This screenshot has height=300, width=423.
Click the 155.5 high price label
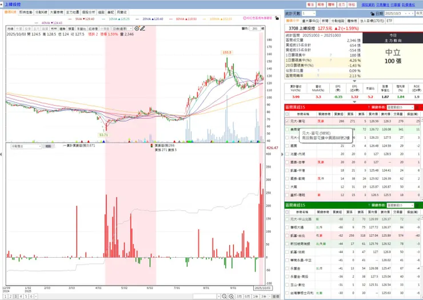point(227,52)
